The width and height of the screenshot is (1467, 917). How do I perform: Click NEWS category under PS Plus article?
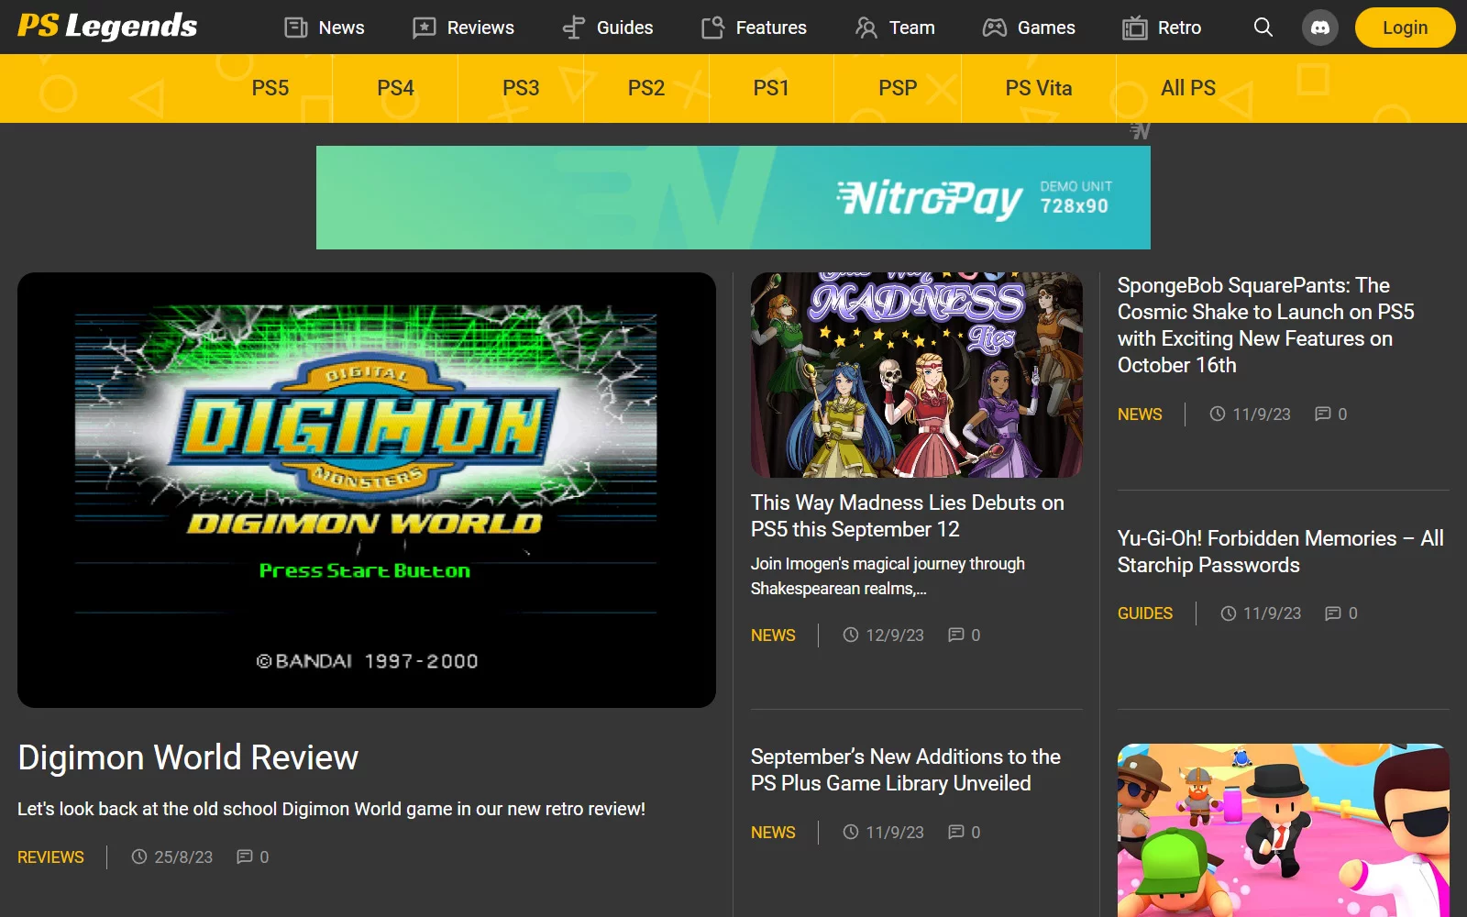[x=773, y=832]
